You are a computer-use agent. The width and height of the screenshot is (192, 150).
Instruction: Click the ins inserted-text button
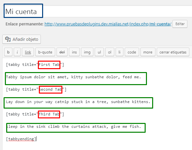coord(74,52)
